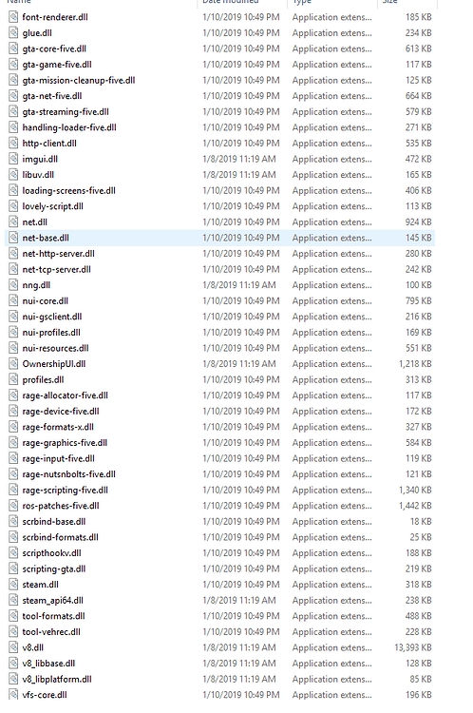Image resolution: width=473 pixels, height=713 pixels.
Task: Select file name rage-device-five.dll
Action: (x=61, y=412)
